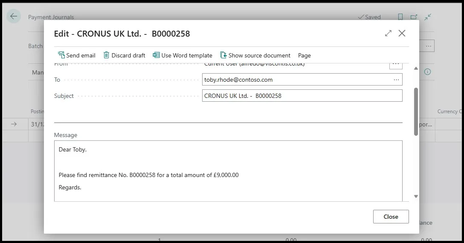Open the From field ellipsis button

[x=396, y=65]
